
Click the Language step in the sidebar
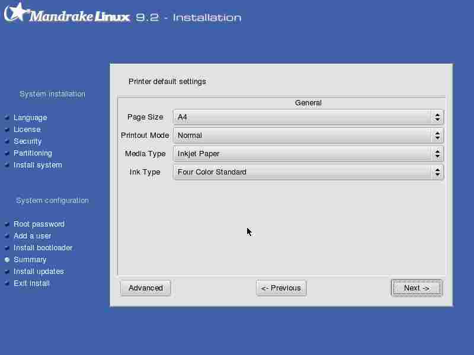pos(30,117)
